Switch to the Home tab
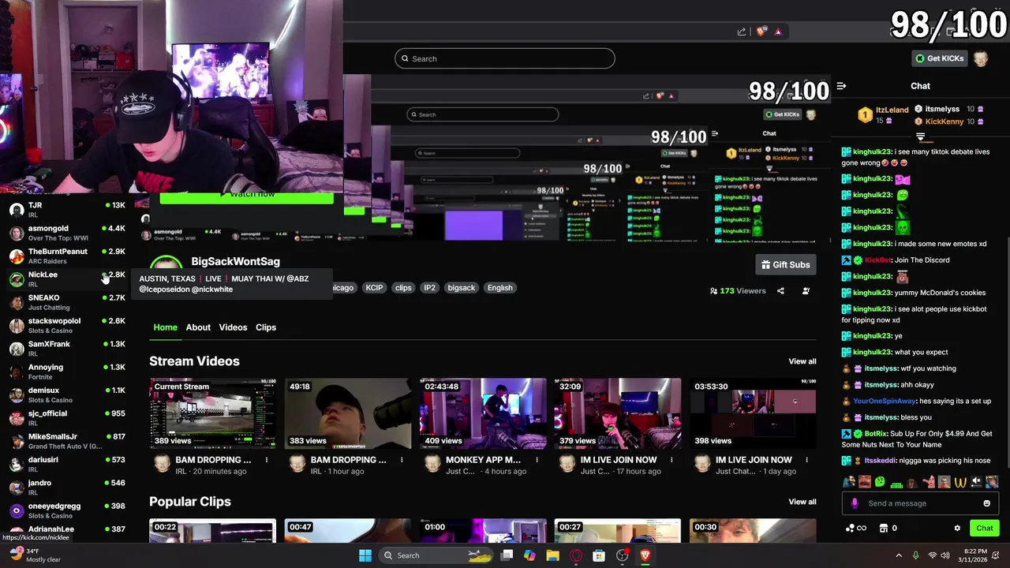Screen dimensions: 1010x568 [x=165, y=327]
